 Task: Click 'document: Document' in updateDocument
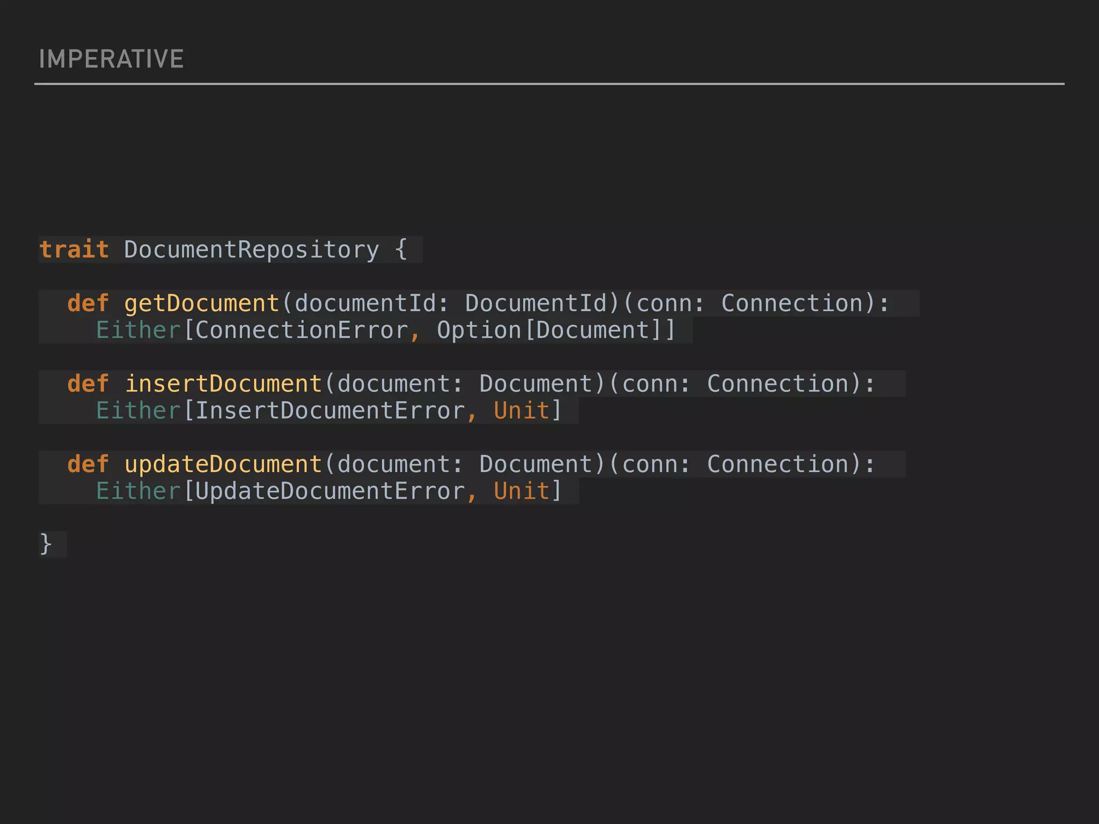(465, 464)
